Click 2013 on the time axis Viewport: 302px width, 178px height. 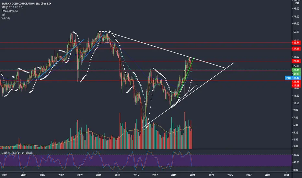118,175
